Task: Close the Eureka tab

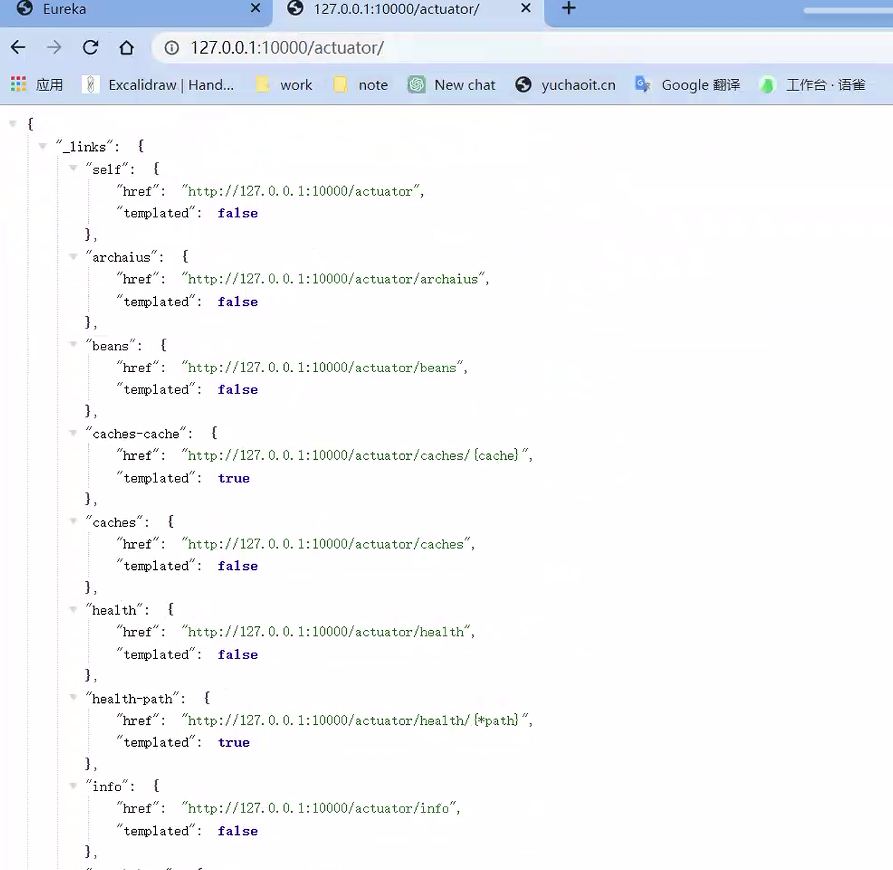Action: coord(256,9)
